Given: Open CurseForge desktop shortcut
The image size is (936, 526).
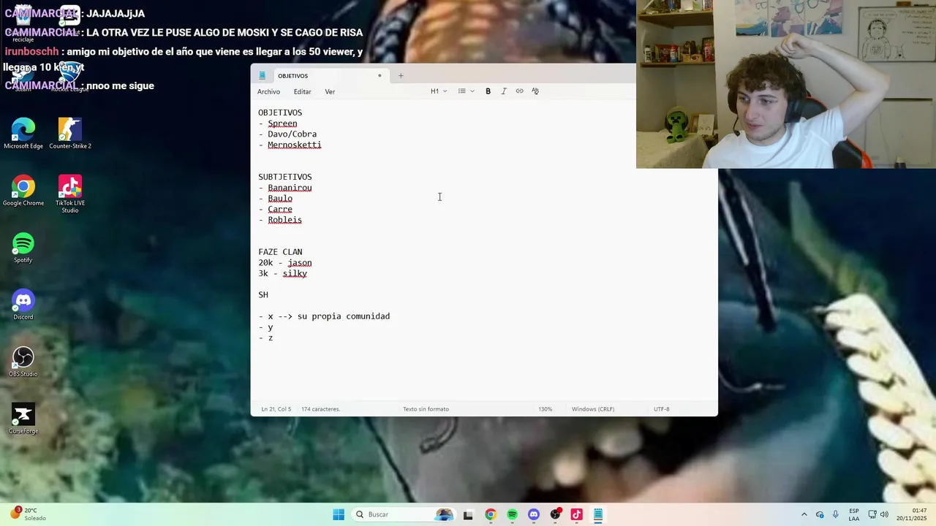Looking at the screenshot, I should (x=23, y=419).
